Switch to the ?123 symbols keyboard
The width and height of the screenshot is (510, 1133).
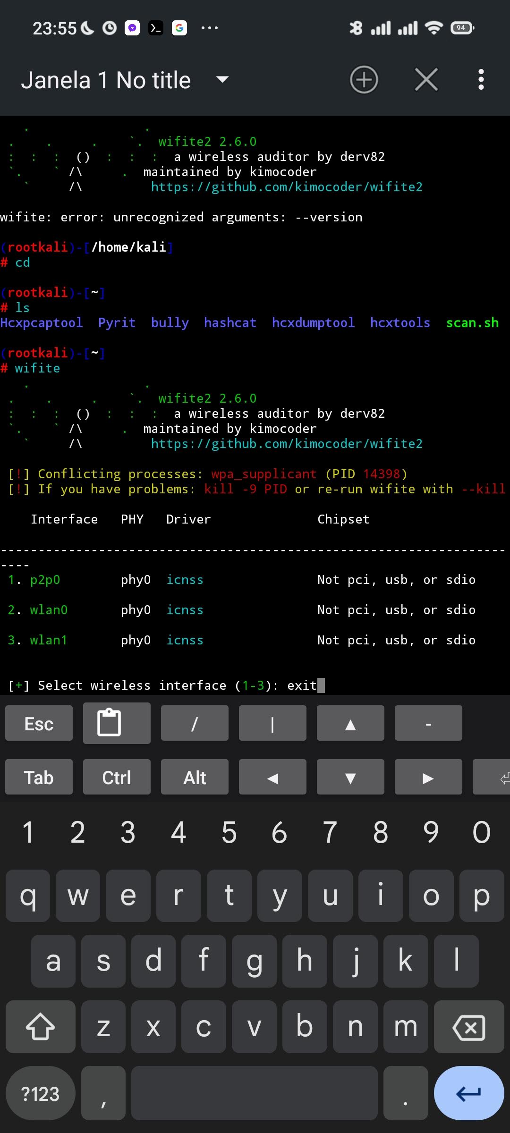pyautogui.click(x=41, y=1093)
